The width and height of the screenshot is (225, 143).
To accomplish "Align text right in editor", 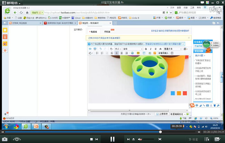I will [x=126, y=53].
